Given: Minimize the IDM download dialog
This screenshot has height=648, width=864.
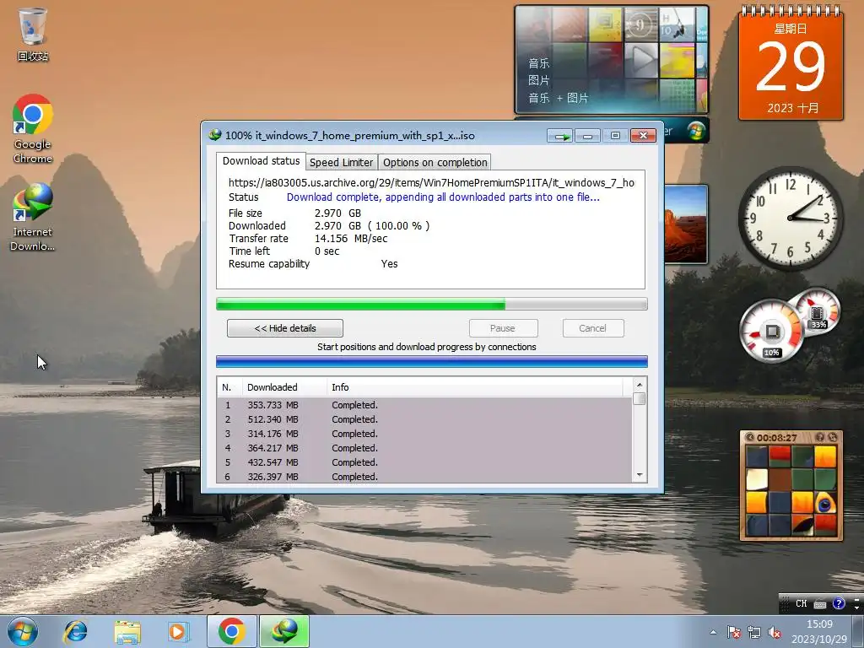Looking at the screenshot, I should (x=587, y=136).
